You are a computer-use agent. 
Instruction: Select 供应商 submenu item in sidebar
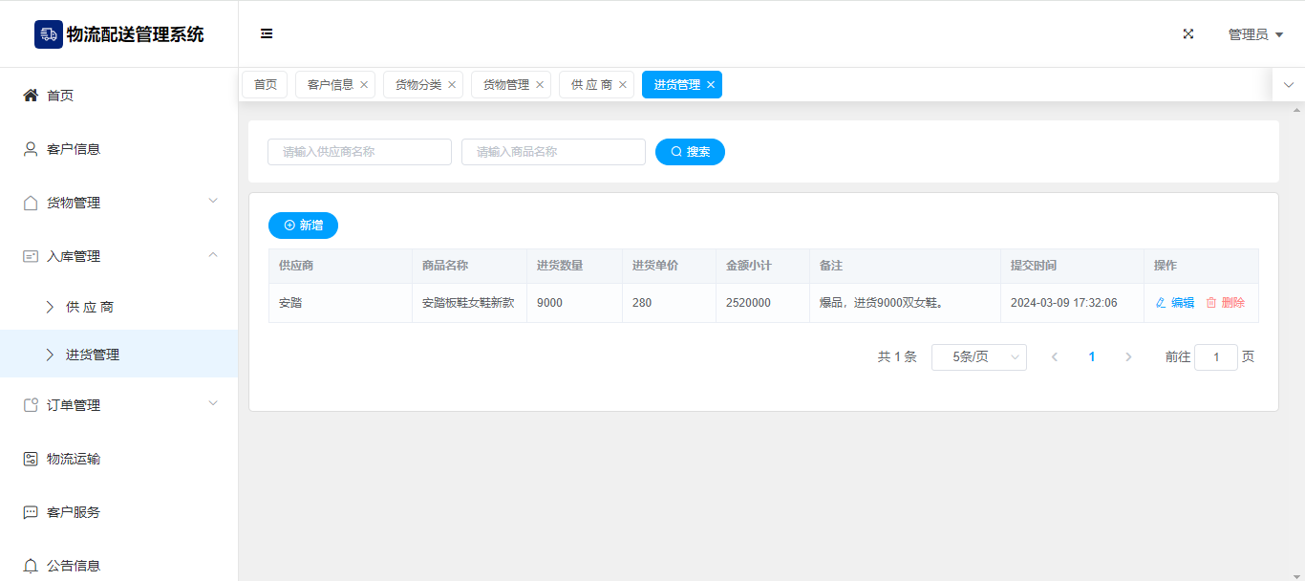90,307
